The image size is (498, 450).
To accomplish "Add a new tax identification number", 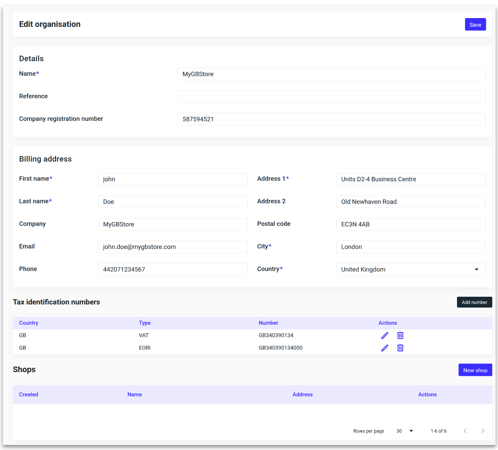I will click(x=474, y=302).
